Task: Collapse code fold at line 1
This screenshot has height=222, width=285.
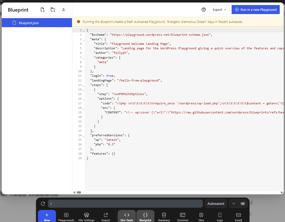Action: pyautogui.click(x=84, y=31)
